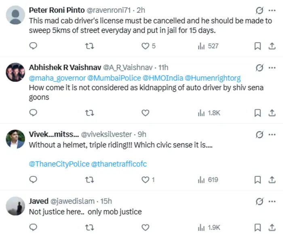Image resolution: width=283 pixels, height=234 pixels.
Task: Reply to Javed's mob justice tweet
Action: tap(33, 227)
